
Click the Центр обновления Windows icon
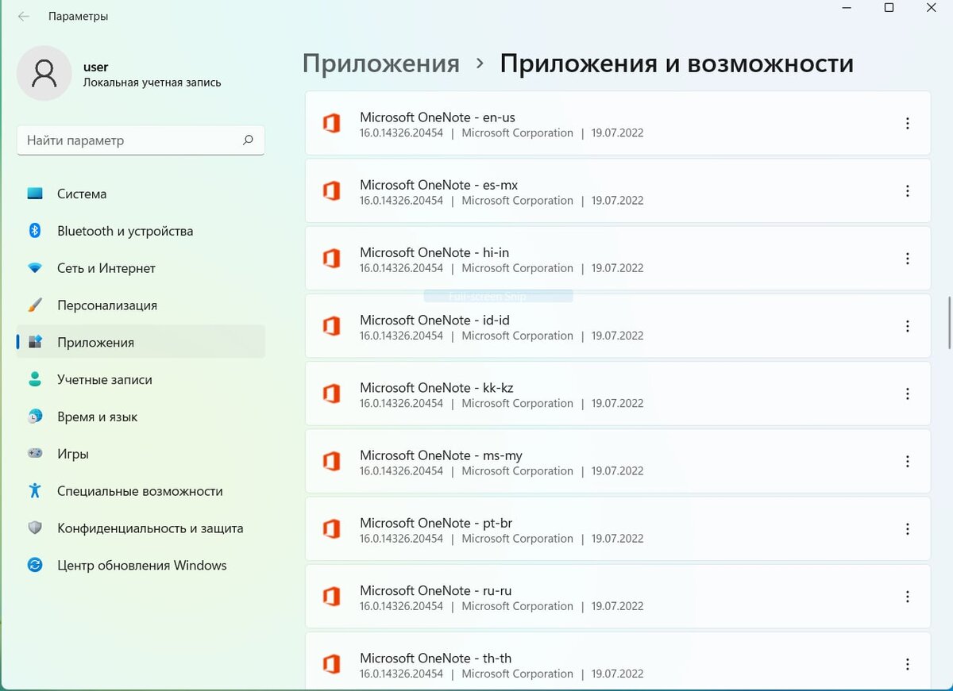click(x=35, y=566)
